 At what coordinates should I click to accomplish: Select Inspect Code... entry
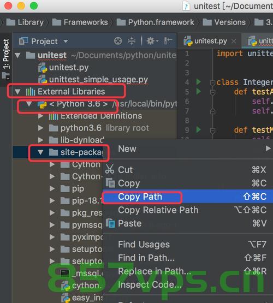click(x=188, y=284)
